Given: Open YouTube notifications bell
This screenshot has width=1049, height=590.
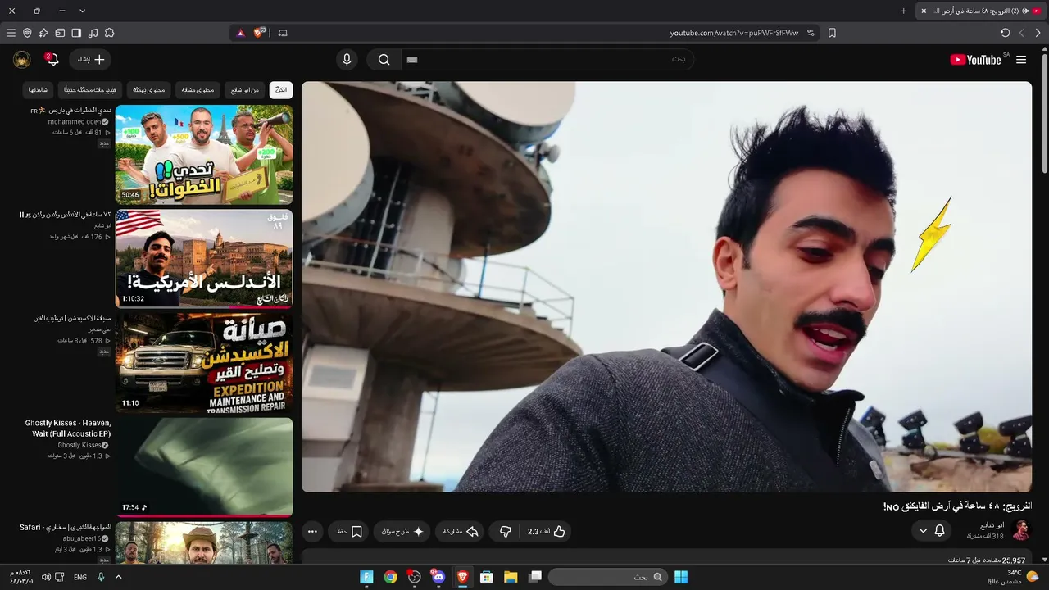Looking at the screenshot, I should click(52, 60).
